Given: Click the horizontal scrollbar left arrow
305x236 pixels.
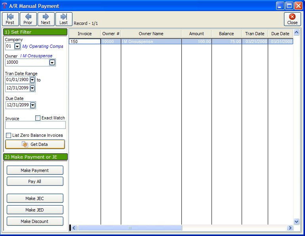Looking at the screenshot, I should 74,228.
